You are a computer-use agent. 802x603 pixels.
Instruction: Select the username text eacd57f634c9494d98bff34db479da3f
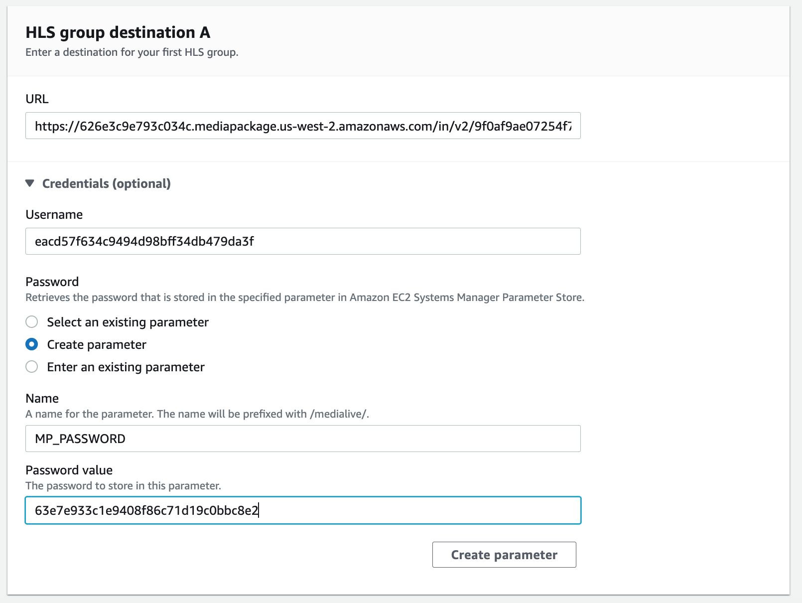pos(144,241)
